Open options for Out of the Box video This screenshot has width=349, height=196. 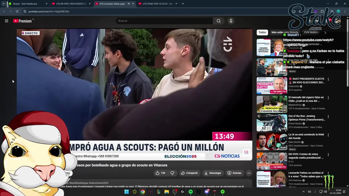click(328, 117)
